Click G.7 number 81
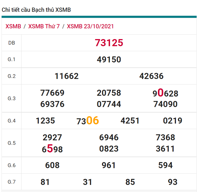This screenshot has height=192, width=198. tap(45, 182)
